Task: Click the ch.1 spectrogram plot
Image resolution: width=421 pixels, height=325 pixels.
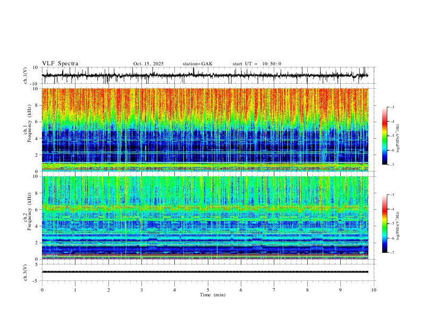Action: click(205, 130)
